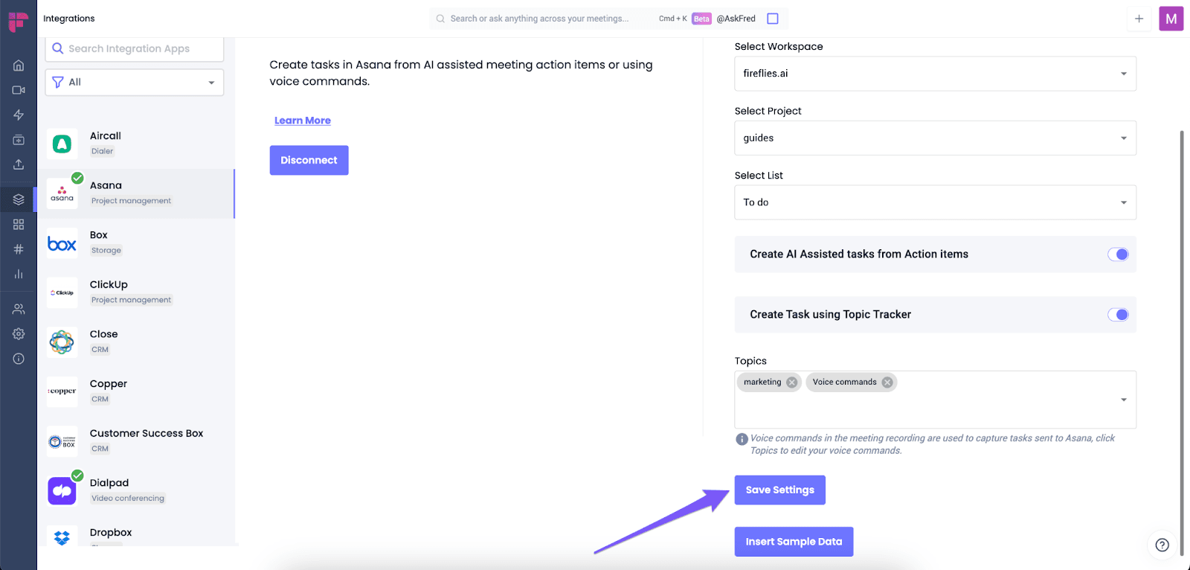Open the upload icon in sidebar
The height and width of the screenshot is (570, 1190).
pos(19,164)
